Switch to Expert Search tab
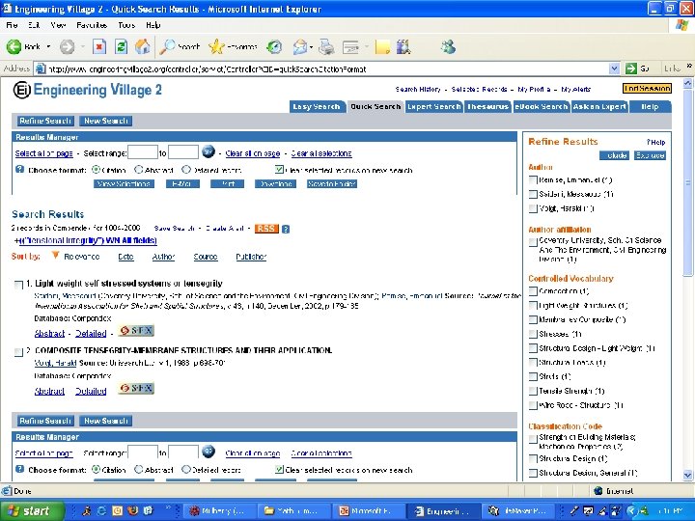 click(434, 107)
